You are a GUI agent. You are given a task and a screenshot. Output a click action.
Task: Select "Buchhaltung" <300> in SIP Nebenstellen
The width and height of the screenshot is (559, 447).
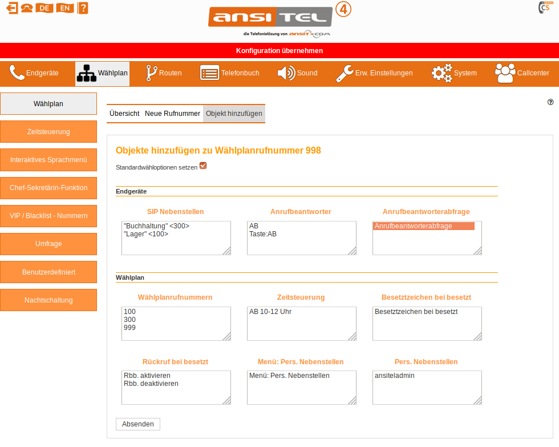pos(156,226)
